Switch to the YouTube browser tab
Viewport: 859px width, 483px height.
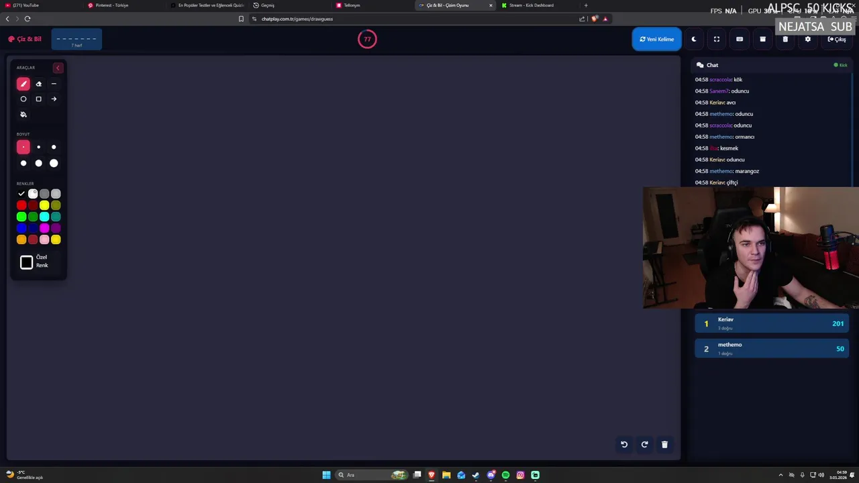(40, 5)
